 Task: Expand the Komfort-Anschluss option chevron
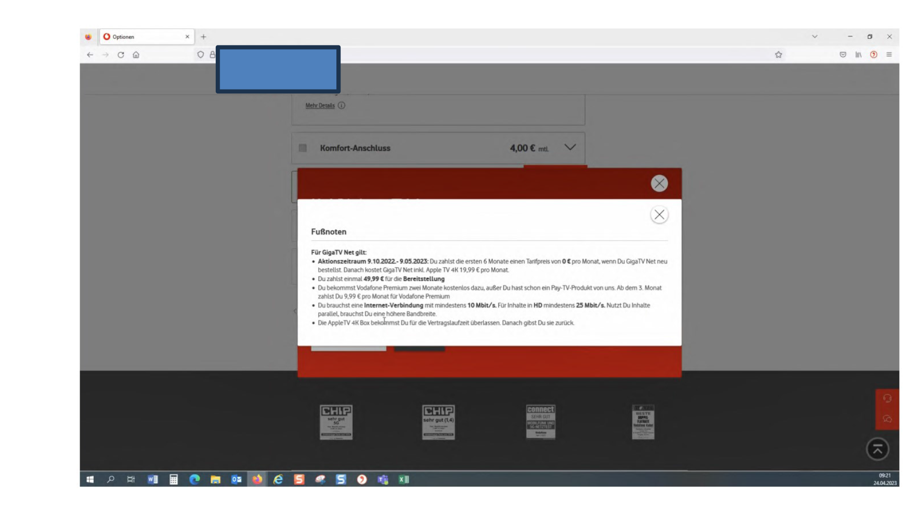coord(570,147)
